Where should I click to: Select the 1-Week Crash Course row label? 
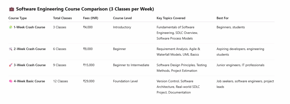click(29, 27)
